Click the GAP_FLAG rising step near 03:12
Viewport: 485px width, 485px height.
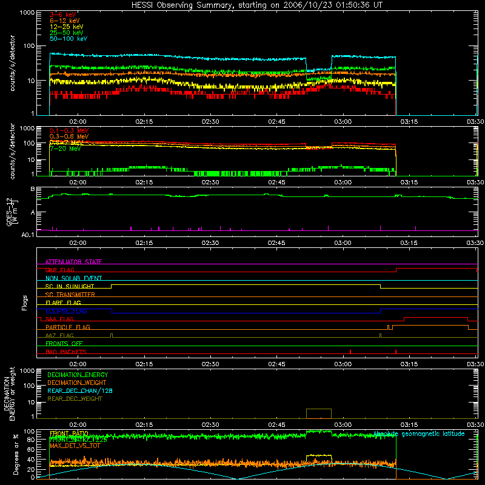click(x=396, y=270)
